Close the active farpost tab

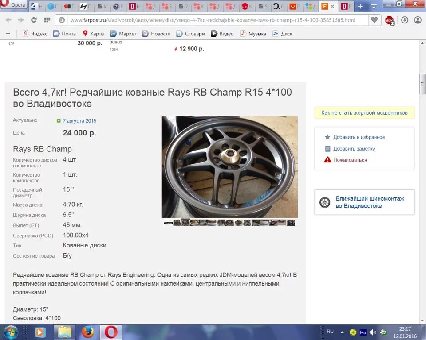332,6
